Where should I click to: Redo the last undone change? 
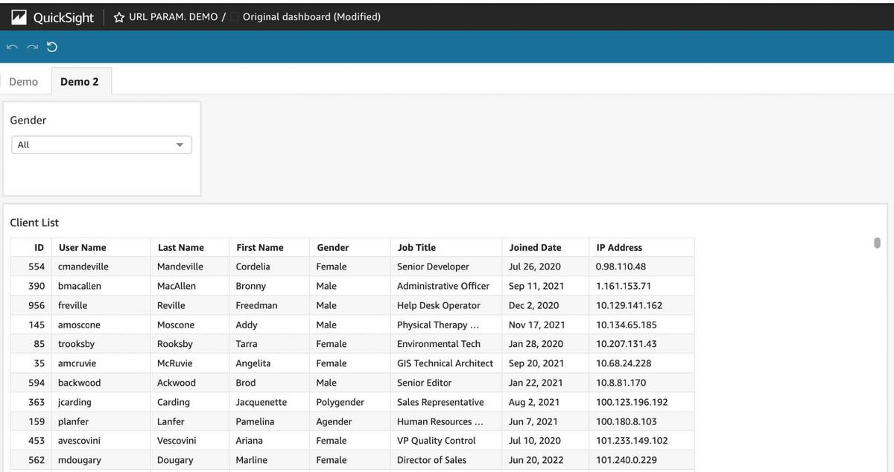click(x=31, y=48)
